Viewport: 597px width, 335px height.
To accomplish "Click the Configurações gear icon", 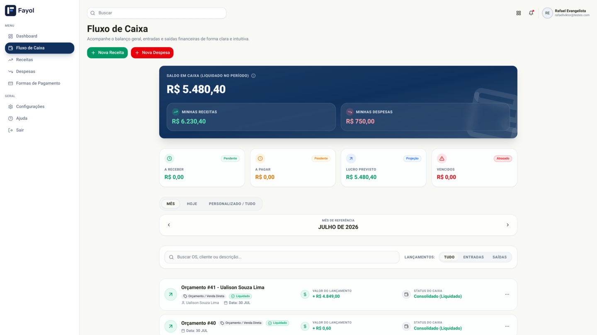I will coord(10,107).
